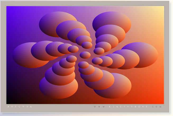Image resolution: width=173 pixels, height=116 pixels.
Task: Click the smallest ellipse directly below the center
Action: point(83,65)
